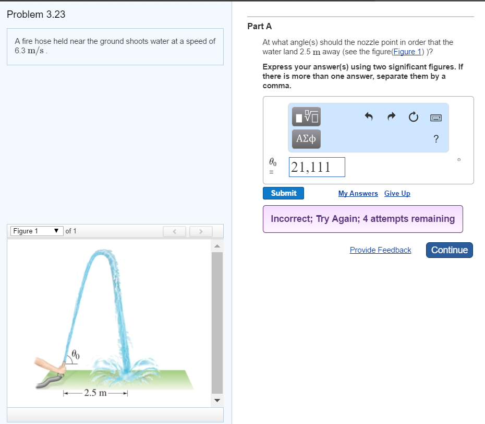The image size is (485, 424).
Task: Click the Submit button
Action: pos(284,193)
